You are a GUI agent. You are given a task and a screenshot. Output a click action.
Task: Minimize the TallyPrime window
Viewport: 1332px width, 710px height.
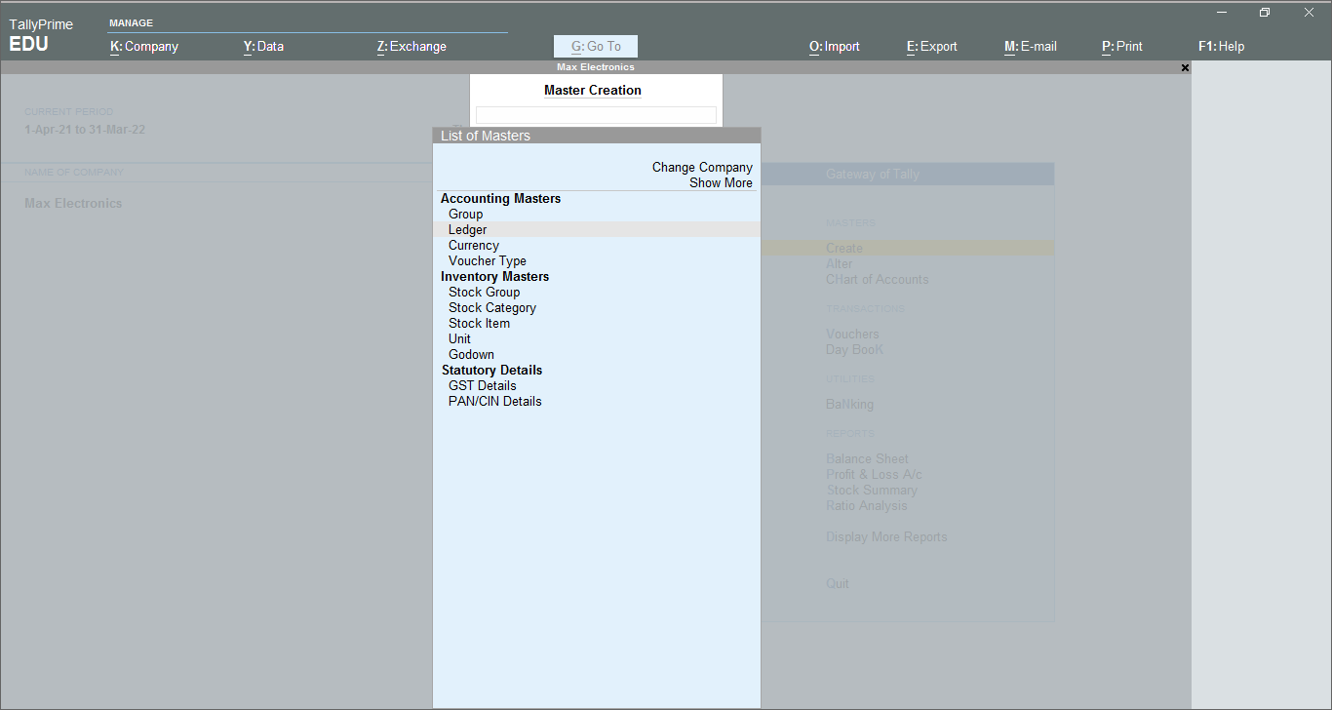pyautogui.click(x=1221, y=12)
